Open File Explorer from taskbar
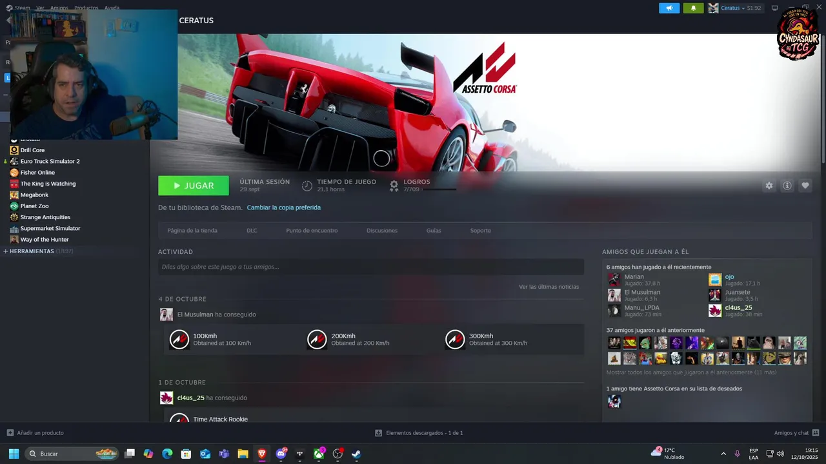Screen dimensions: 826x464 click(x=243, y=454)
